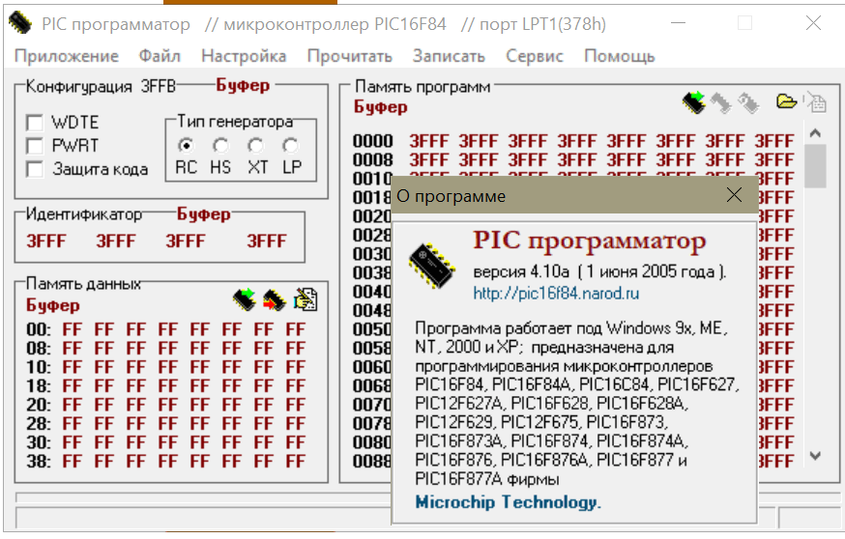Select data memory row address '28:'
Viewport: 845px width, 539px height.
point(39,423)
